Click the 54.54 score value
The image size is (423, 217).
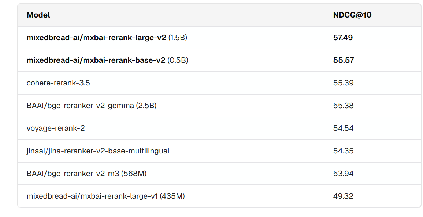[344, 128]
